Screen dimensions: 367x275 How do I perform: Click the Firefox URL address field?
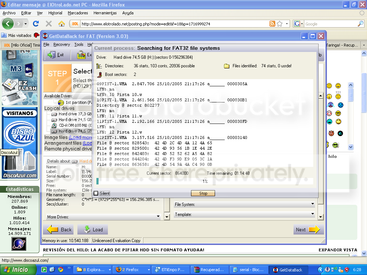pyautogui.click(x=174, y=24)
